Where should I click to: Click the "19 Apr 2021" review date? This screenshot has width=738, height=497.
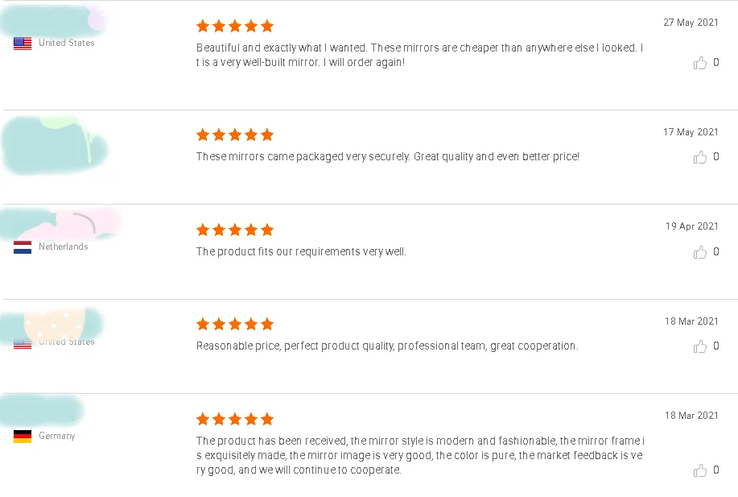(x=691, y=226)
